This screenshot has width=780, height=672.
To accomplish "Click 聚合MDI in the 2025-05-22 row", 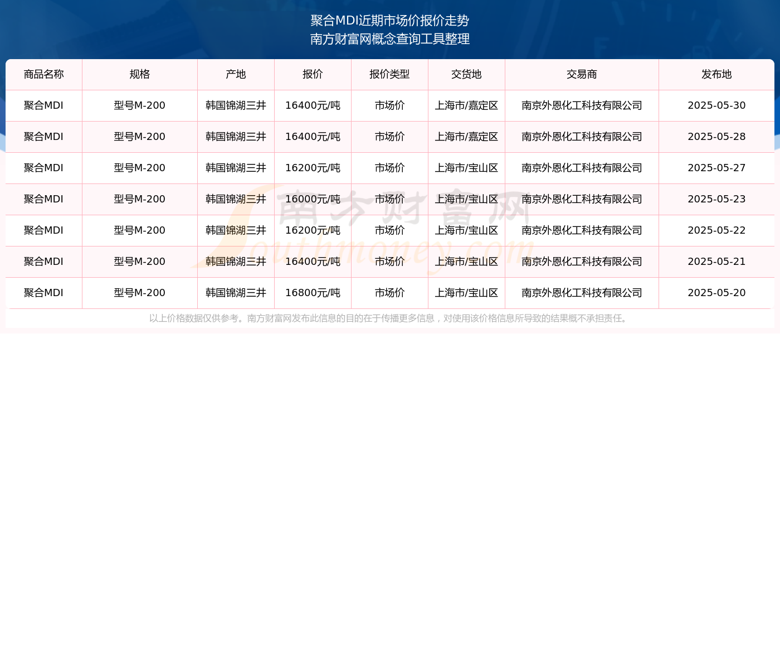I will pos(44,230).
